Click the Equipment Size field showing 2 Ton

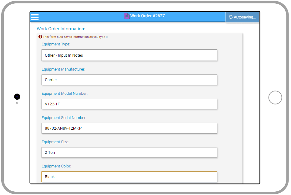[x=129, y=152]
